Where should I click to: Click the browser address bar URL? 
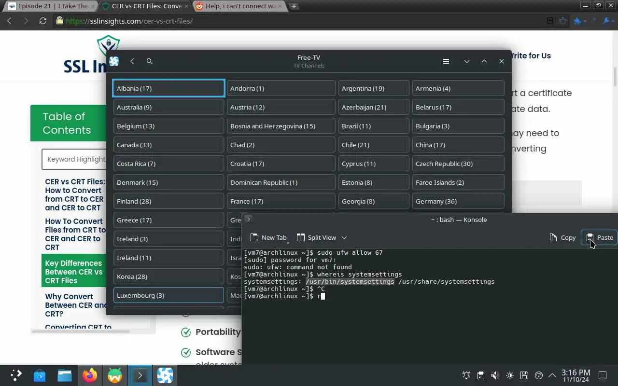(129, 21)
